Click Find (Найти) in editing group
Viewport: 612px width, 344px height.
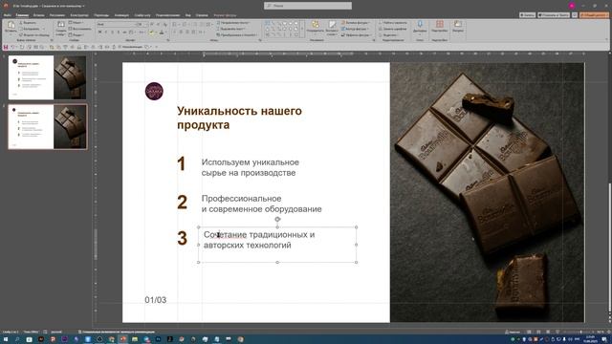point(393,23)
